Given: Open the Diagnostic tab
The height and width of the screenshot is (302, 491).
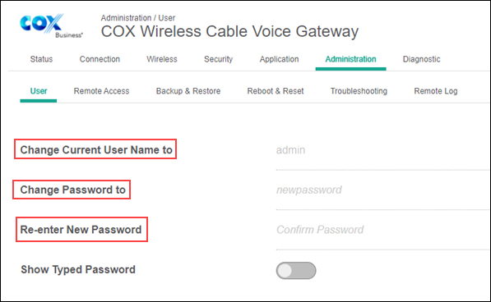Looking at the screenshot, I should point(421,59).
